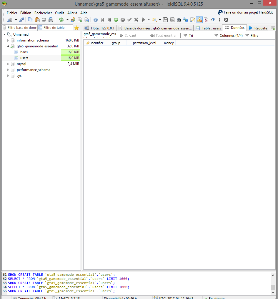
Task: Click the new query tab icon
Action: coord(273,28)
